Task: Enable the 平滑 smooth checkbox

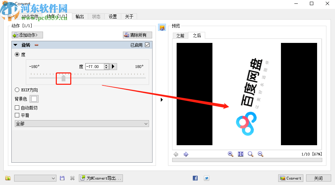Action: point(17,115)
